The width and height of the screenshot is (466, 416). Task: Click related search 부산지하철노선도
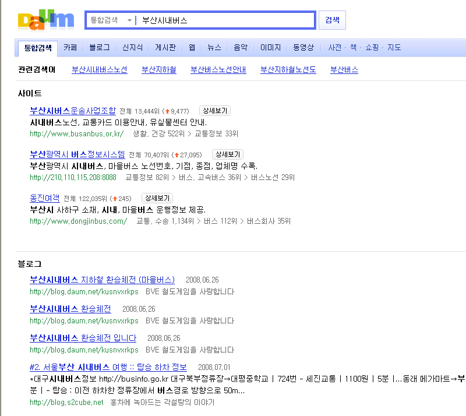coord(288,70)
